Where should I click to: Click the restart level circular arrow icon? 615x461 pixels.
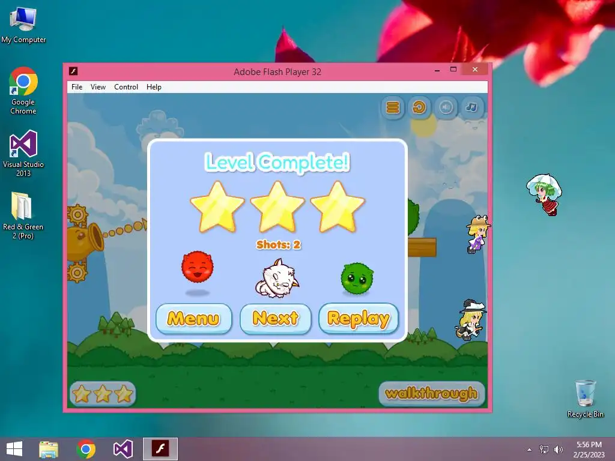419,107
